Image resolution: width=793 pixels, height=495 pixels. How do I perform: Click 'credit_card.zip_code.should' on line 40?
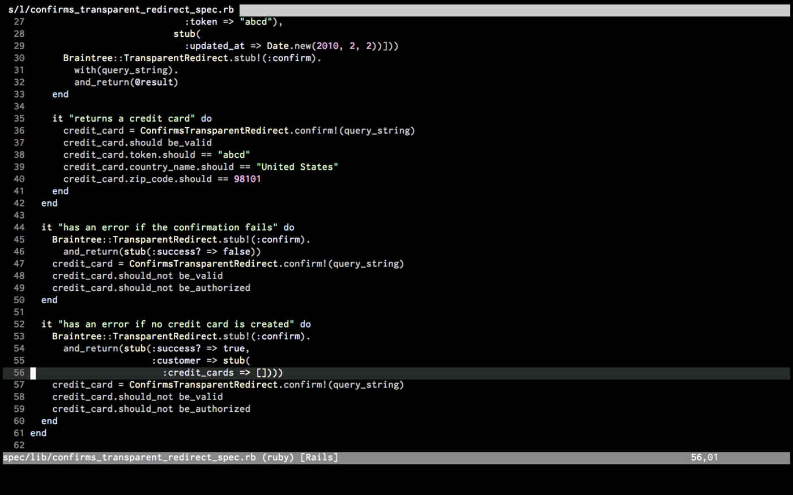138,179
